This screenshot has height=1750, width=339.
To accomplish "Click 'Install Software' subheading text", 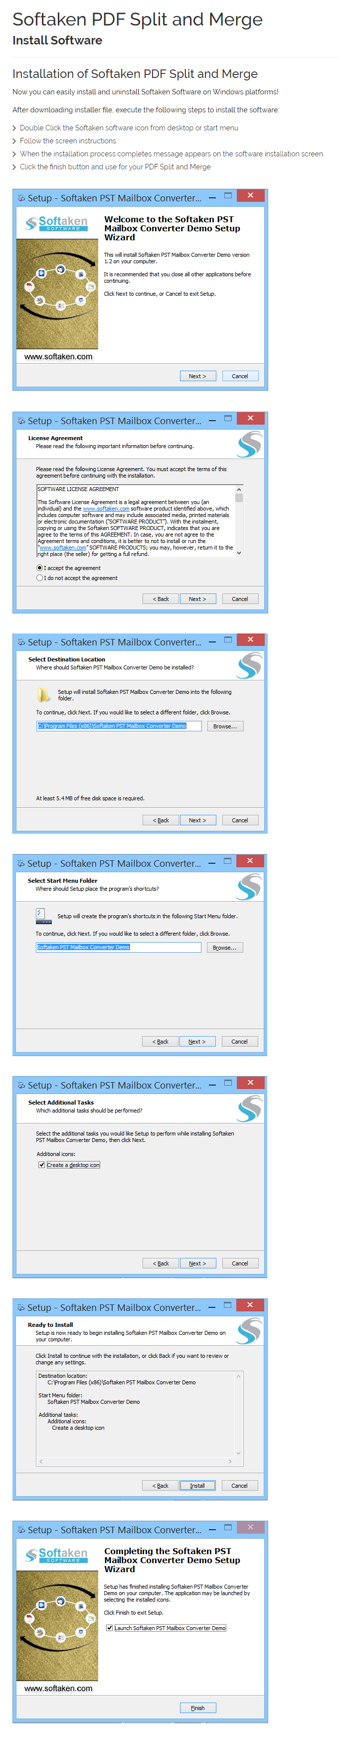I will (x=57, y=40).
